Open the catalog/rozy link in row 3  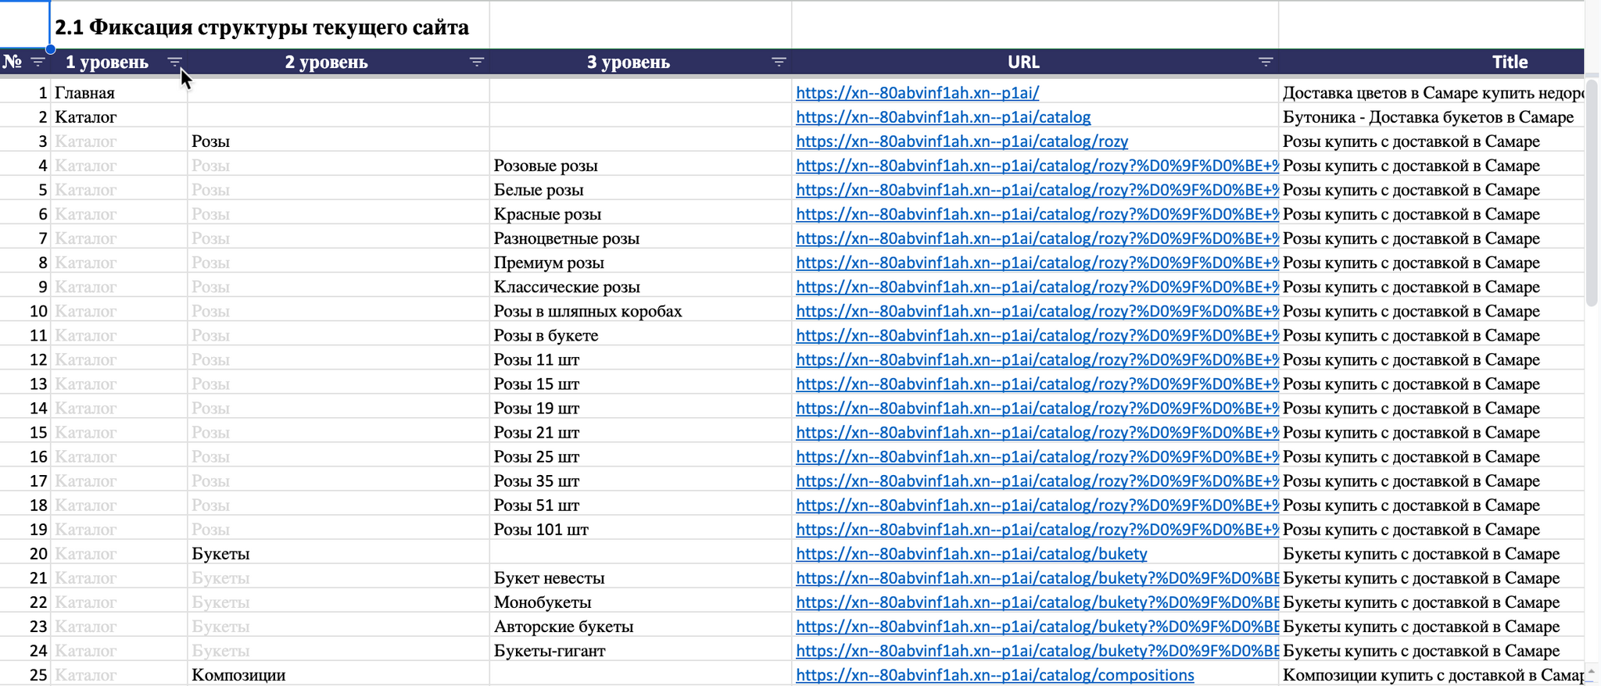click(x=962, y=141)
